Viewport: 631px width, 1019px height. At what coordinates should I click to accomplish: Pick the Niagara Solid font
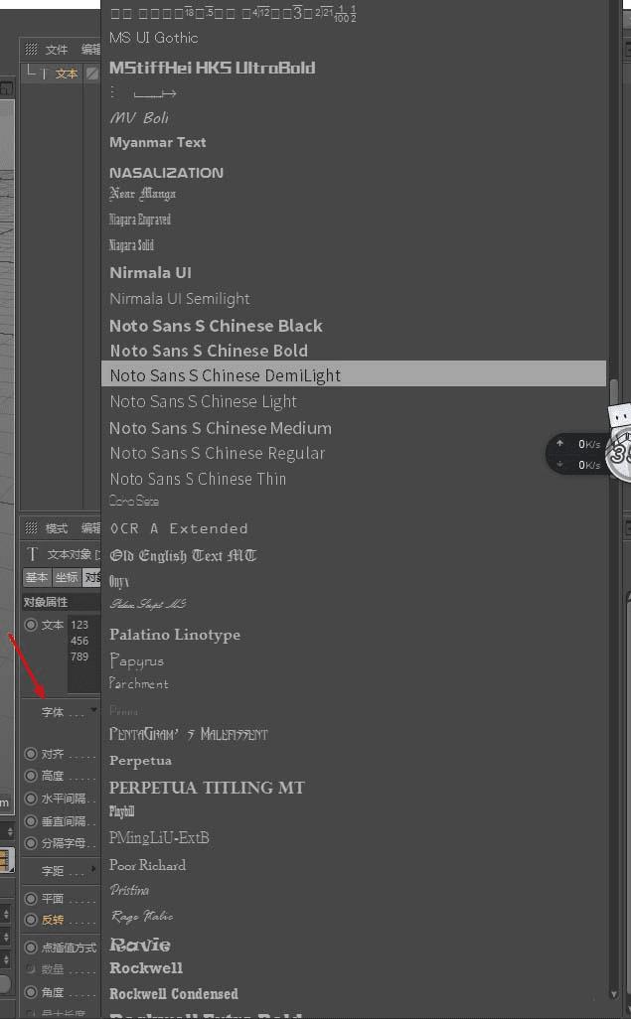[x=131, y=245]
